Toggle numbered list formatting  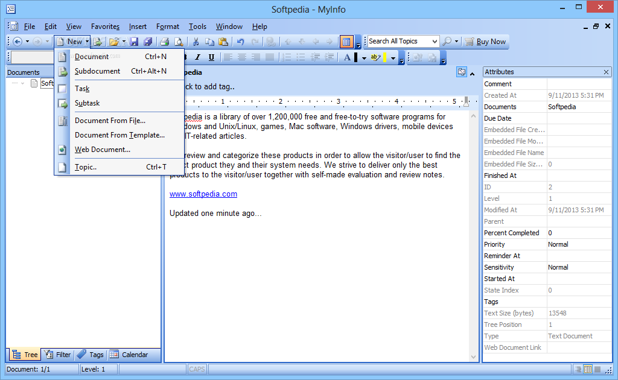coord(287,57)
